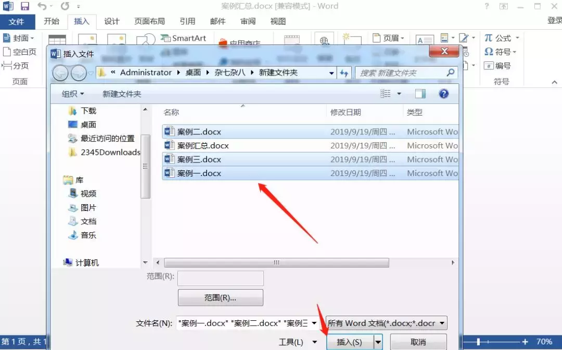Select file 案例汇总.docx
562x350 pixels.
310,146
